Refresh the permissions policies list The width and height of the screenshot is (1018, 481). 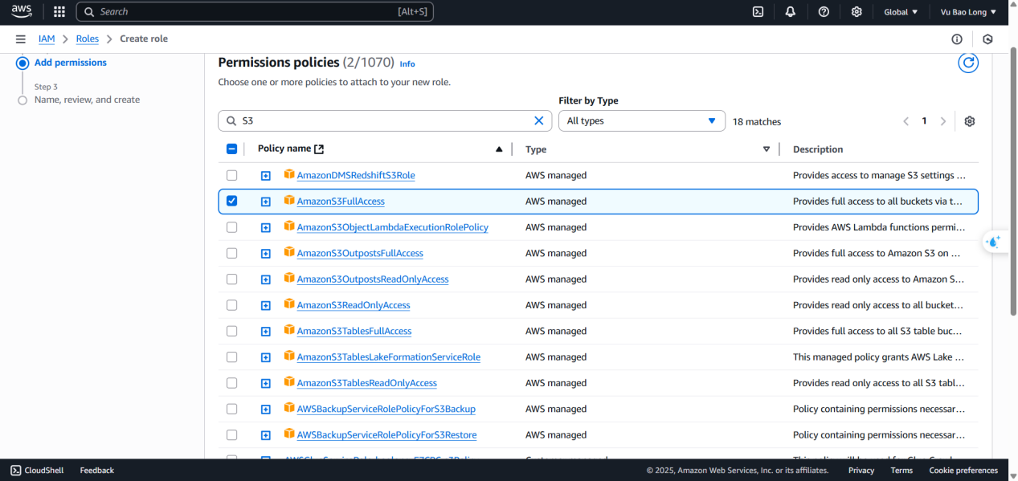(968, 63)
